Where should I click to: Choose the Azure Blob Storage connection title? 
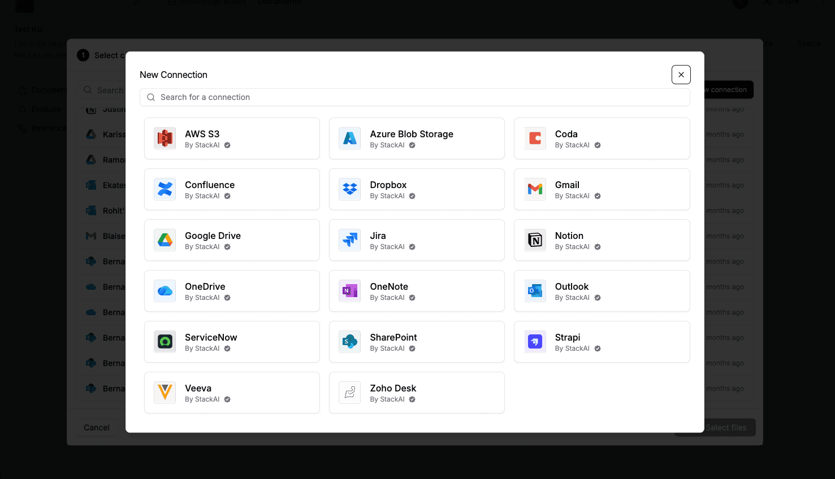point(412,134)
